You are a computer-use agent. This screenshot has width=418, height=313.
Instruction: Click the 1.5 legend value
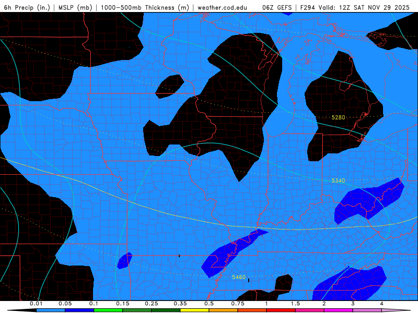coord(295,304)
